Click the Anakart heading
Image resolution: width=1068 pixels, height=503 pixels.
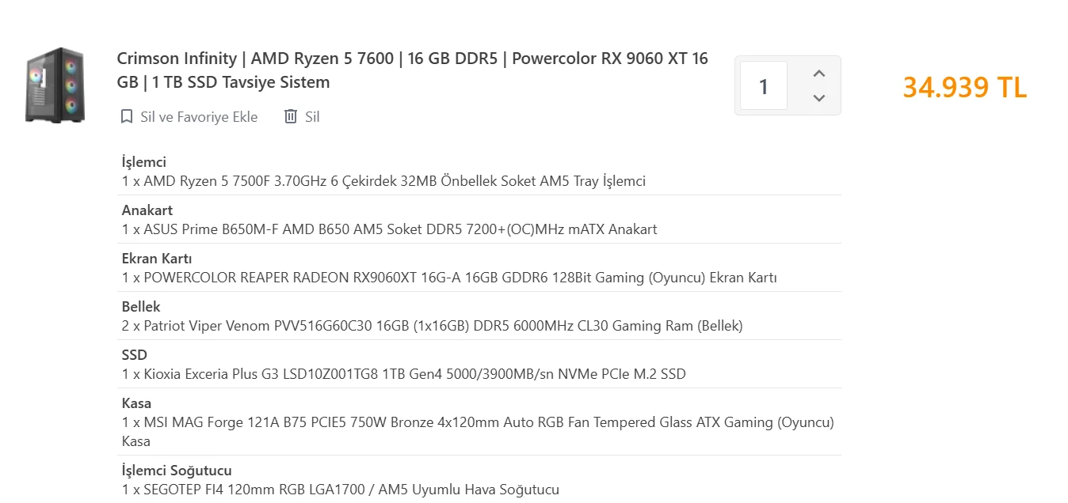pos(147,210)
